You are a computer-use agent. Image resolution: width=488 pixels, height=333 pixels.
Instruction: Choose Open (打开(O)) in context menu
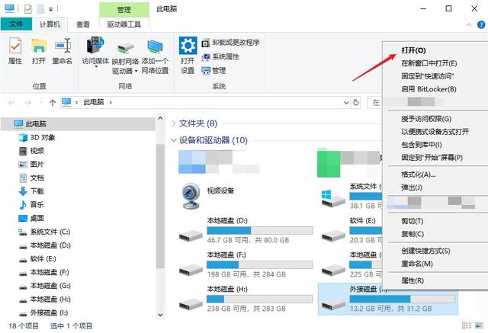413,50
